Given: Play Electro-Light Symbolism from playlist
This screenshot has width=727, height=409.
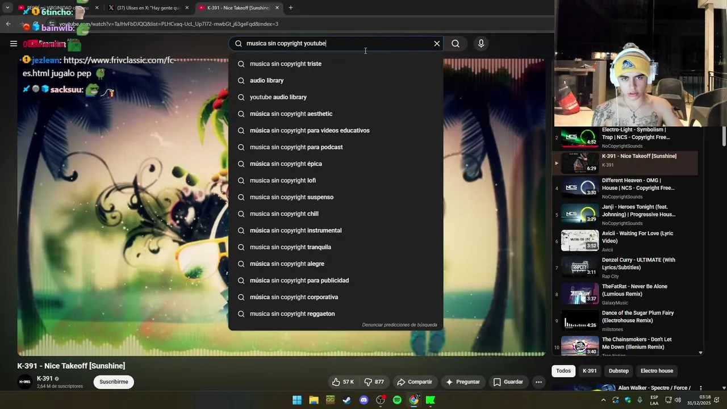Looking at the screenshot, I should 625,137.
